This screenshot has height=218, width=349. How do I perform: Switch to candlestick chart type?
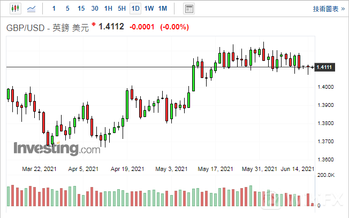pyautogui.click(x=14, y=9)
